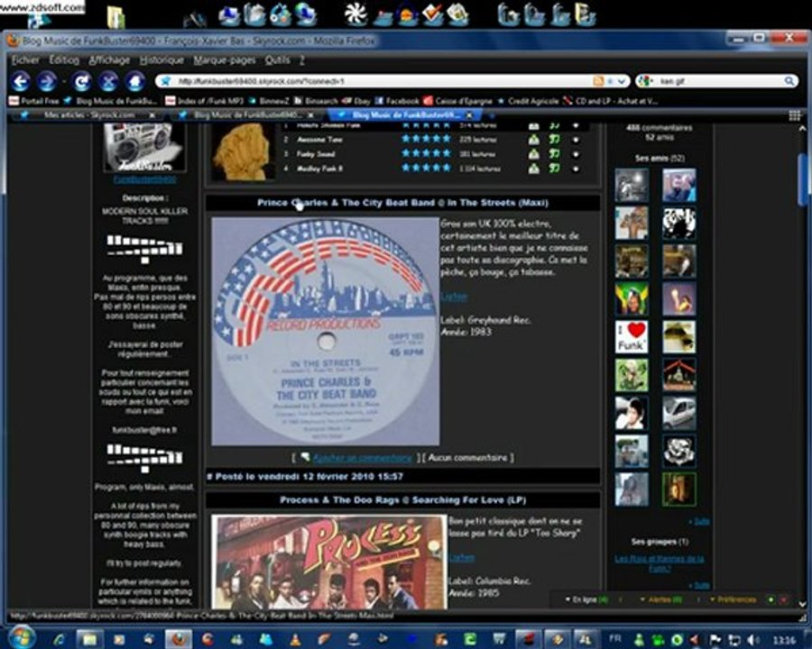
Task: Click the RSS feed icon in the address bar
Action: click(x=598, y=81)
